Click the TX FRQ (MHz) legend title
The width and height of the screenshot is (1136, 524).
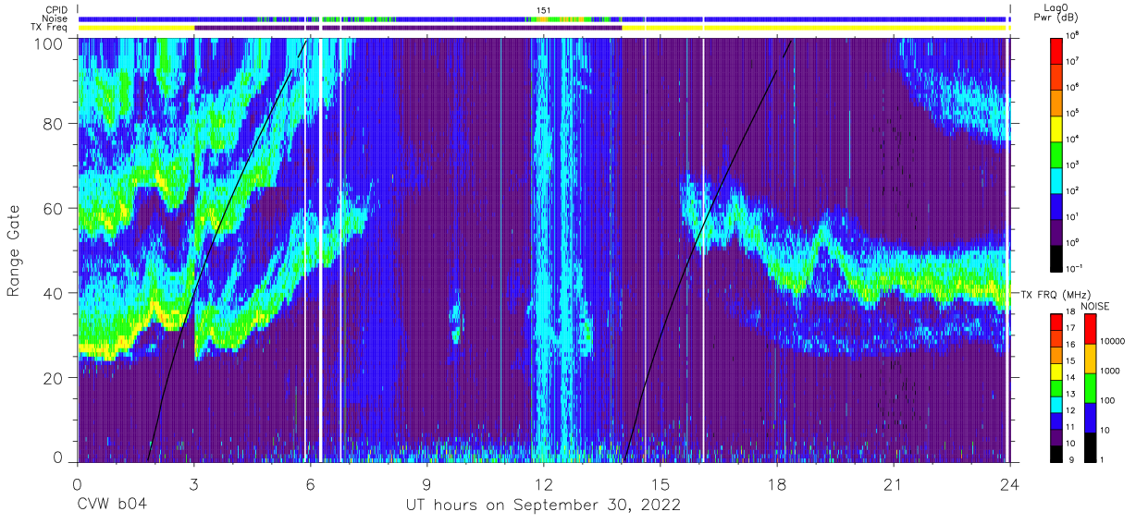pyautogui.click(x=1057, y=294)
